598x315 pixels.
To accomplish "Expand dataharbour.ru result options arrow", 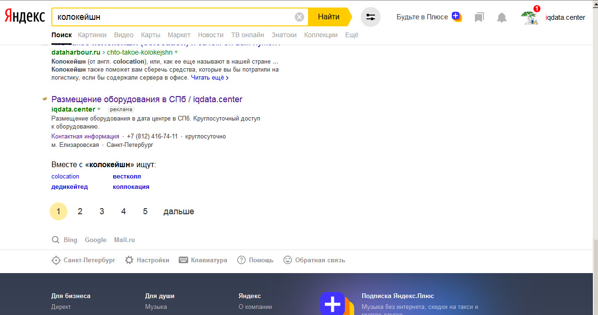I will [176, 52].
